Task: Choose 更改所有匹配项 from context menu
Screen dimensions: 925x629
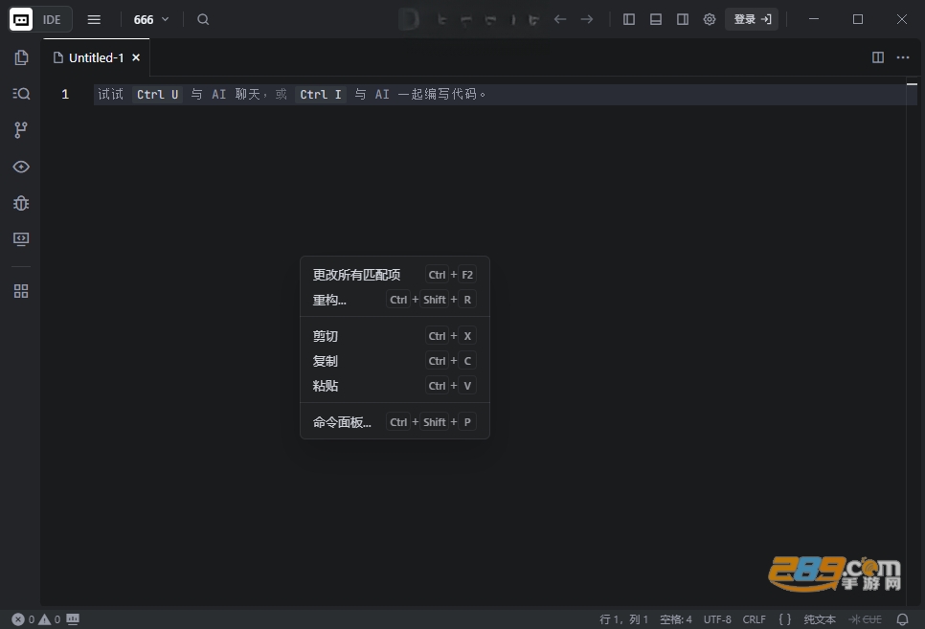Action: [x=395, y=275]
